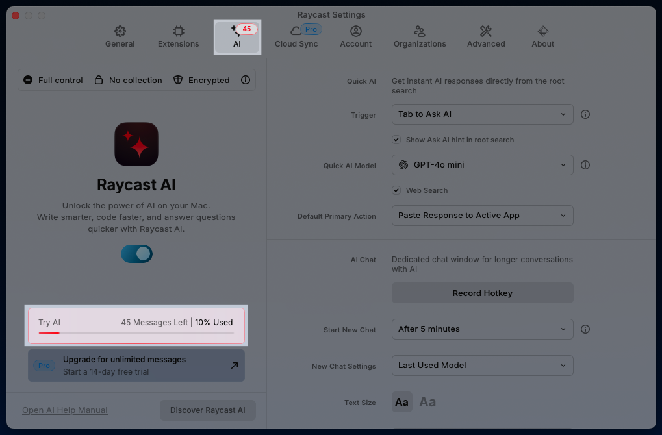Click the Encrypted shield icon
662x435 pixels.
[178, 80]
